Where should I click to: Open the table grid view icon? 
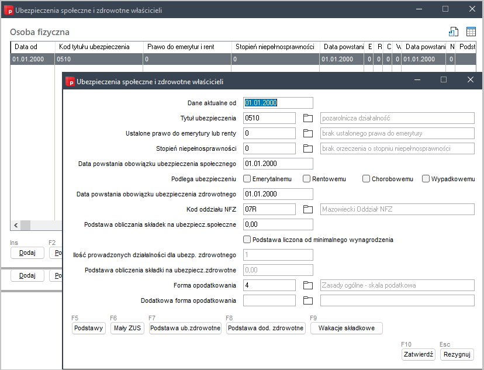[471, 32]
